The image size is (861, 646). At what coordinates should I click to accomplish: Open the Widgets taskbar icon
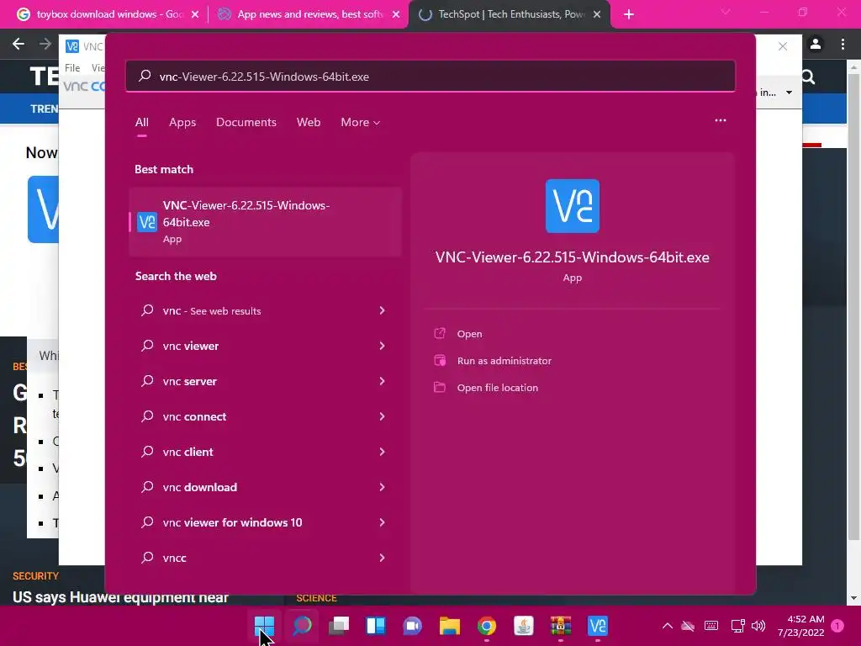tap(376, 626)
